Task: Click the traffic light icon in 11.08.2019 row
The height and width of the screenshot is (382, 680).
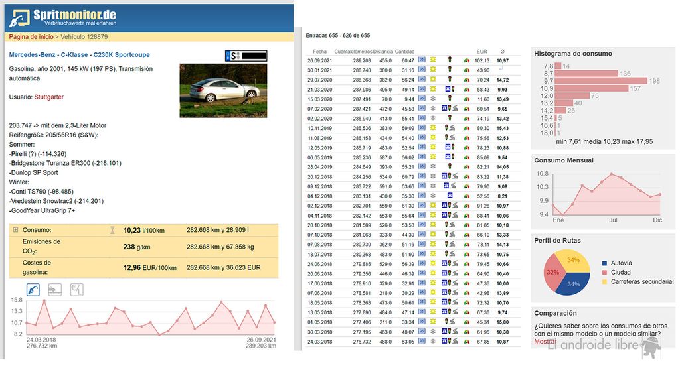Action: 446,138
